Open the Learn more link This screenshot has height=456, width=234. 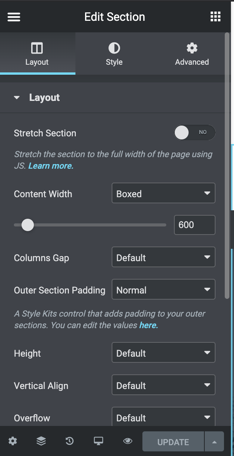point(51,166)
